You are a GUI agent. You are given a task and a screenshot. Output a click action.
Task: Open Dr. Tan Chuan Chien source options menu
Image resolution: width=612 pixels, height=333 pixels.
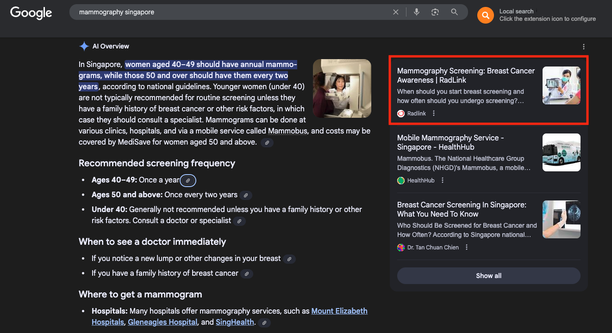point(467,248)
